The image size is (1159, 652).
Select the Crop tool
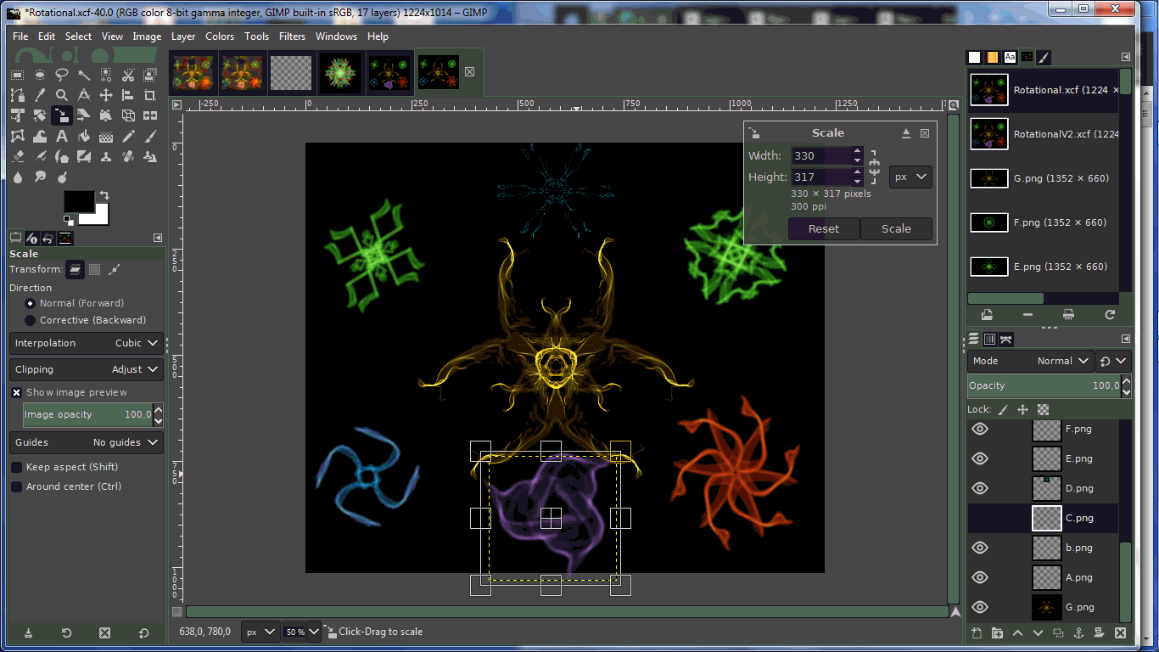pos(150,95)
